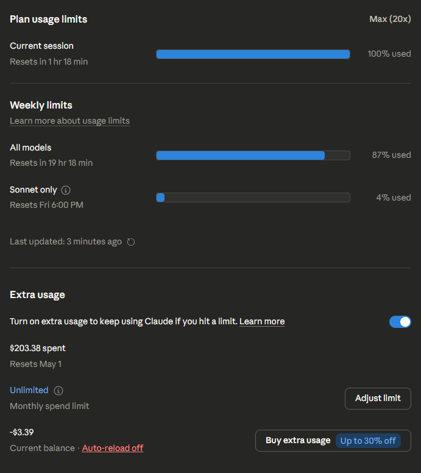The height and width of the screenshot is (473, 421).
Task: Click the Weekly limits heading
Action: [41, 105]
